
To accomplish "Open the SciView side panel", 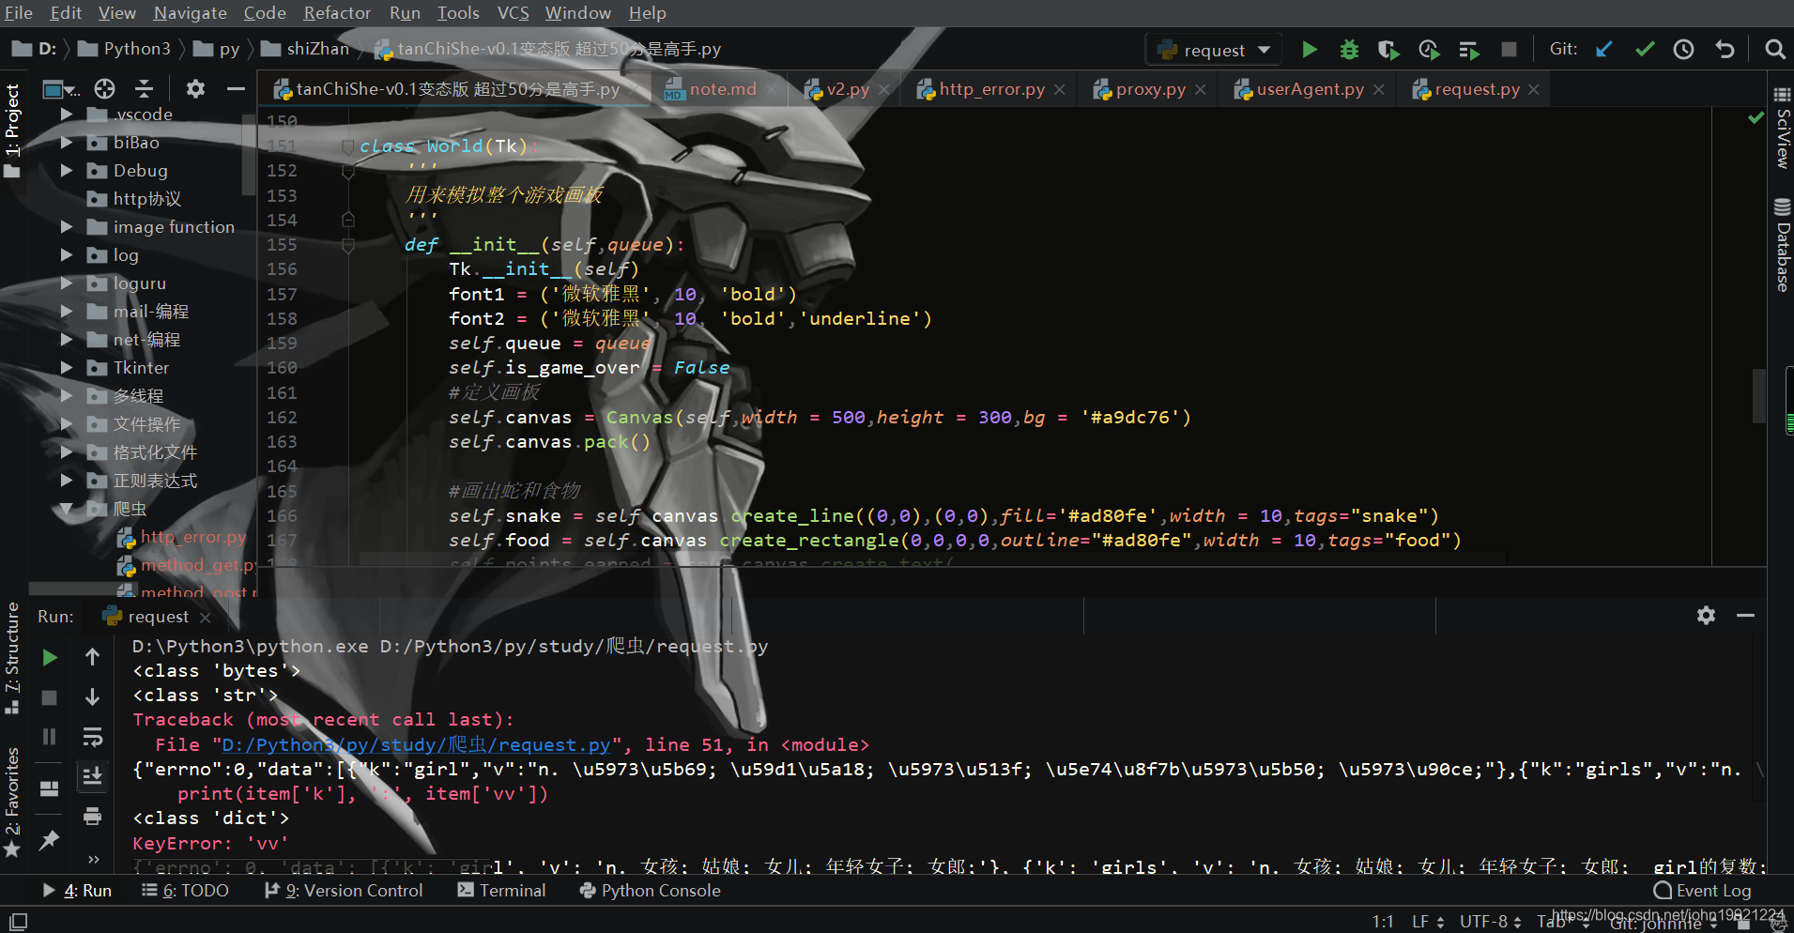I will click(1782, 129).
